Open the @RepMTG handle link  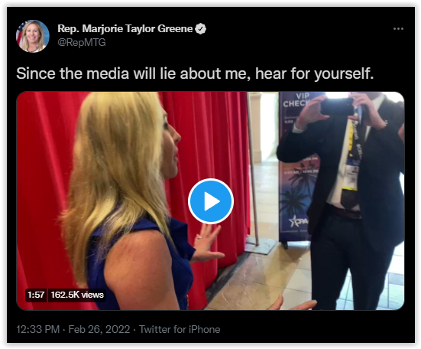click(x=82, y=43)
